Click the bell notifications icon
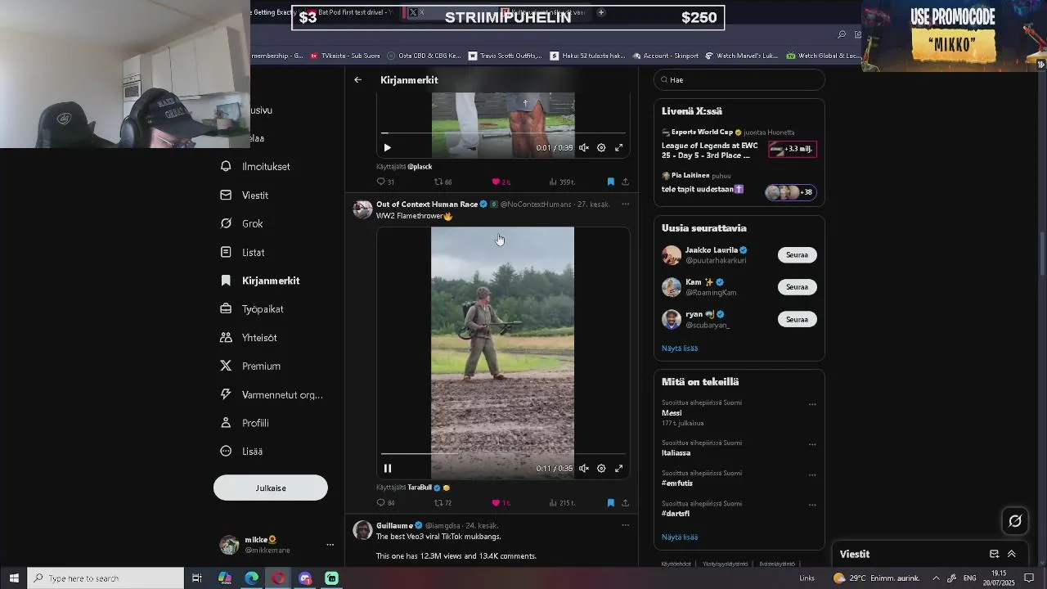1047x589 pixels. click(226, 166)
